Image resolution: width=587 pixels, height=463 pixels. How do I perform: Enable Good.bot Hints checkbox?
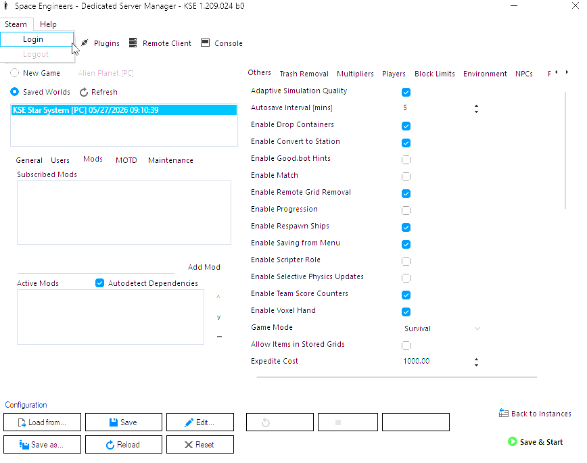(406, 160)
